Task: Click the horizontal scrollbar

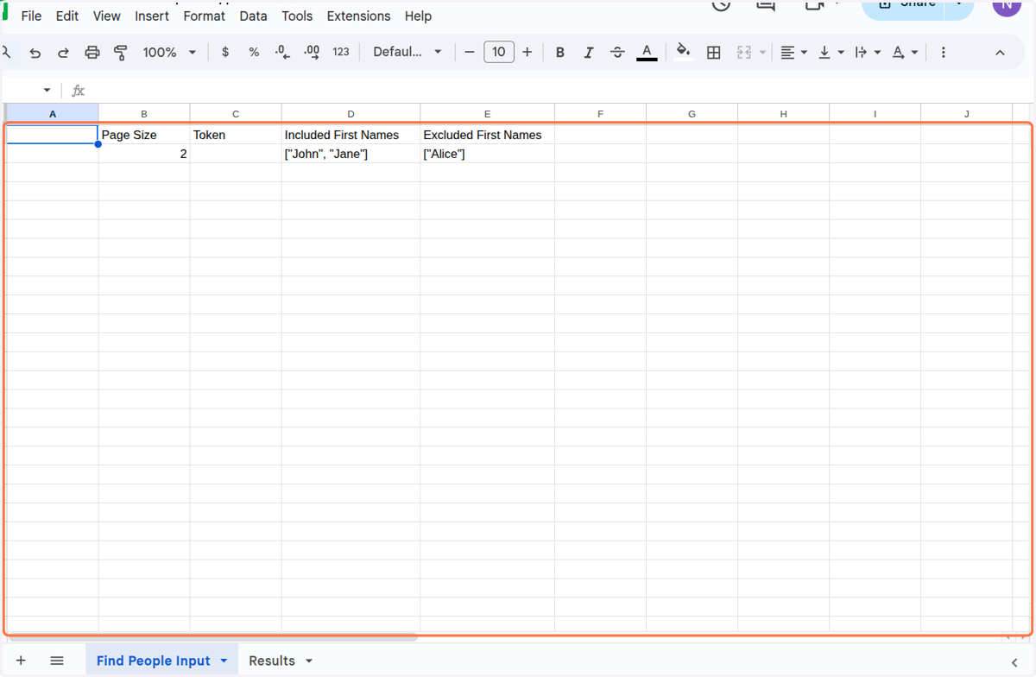Action: point(211,638)
